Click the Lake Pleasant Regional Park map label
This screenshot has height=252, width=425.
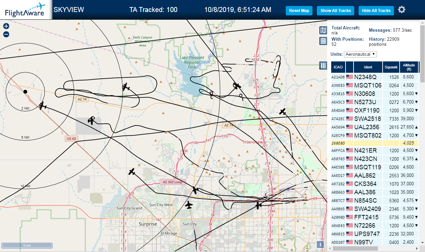pyautogui.click(x=192, y=62)
